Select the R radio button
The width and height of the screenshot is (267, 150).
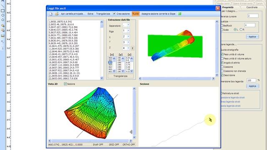241,30
